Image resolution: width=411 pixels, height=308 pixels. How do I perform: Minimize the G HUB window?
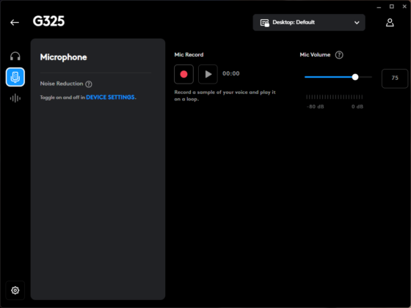tap(379, 7)
